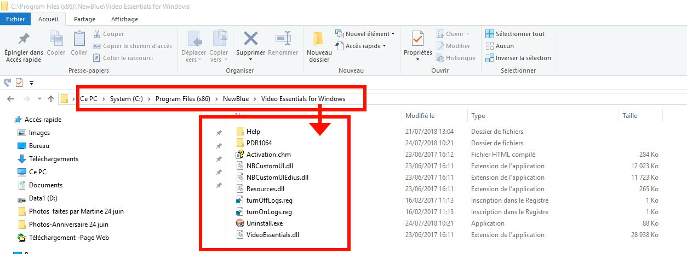Viewport: 687px width, 254px height.
Task: Click the forward navigation arrow
Action: tap(26, 99)
